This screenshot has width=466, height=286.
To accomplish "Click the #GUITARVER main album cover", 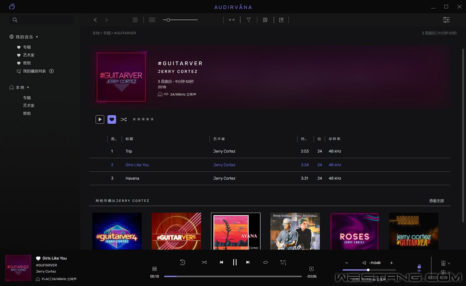I will (121, 77).
